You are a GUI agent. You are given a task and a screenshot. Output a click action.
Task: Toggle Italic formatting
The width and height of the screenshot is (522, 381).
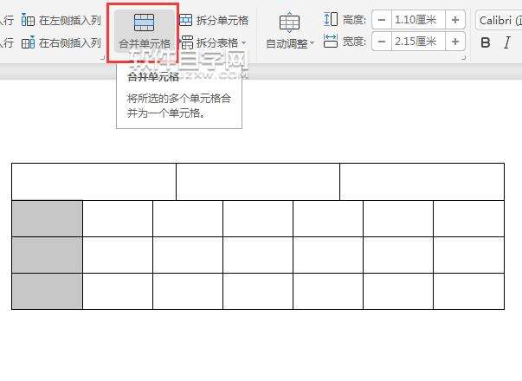tap(507, 42)
